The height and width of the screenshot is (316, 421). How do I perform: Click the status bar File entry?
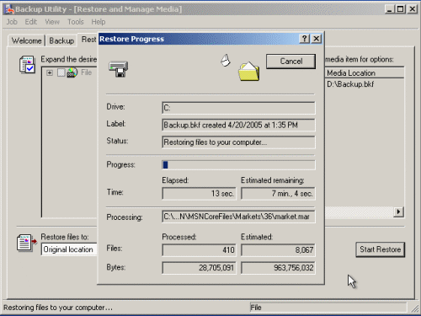pyautogui.click(x=328, y=308)
